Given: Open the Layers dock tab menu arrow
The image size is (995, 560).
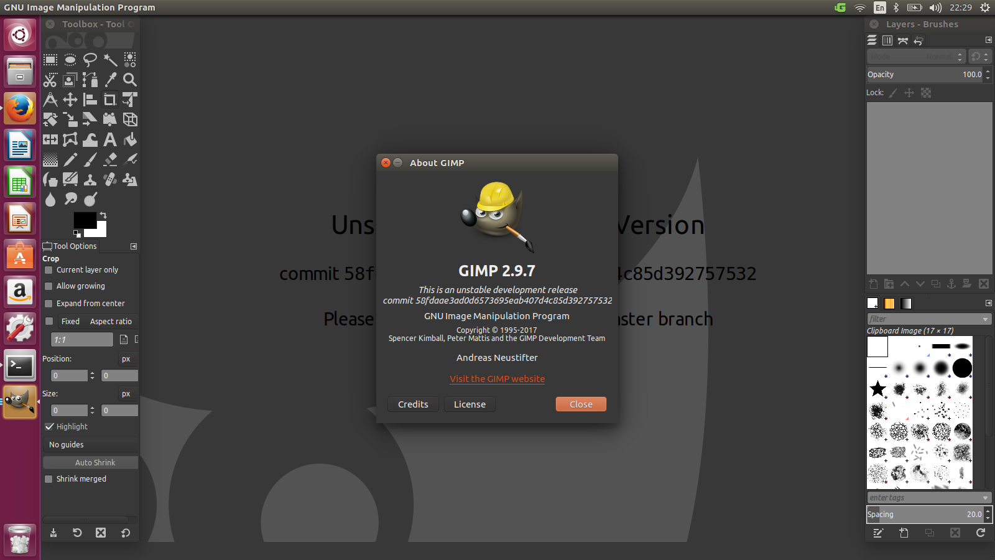Looking at the screenshot, I should [989, 40].
